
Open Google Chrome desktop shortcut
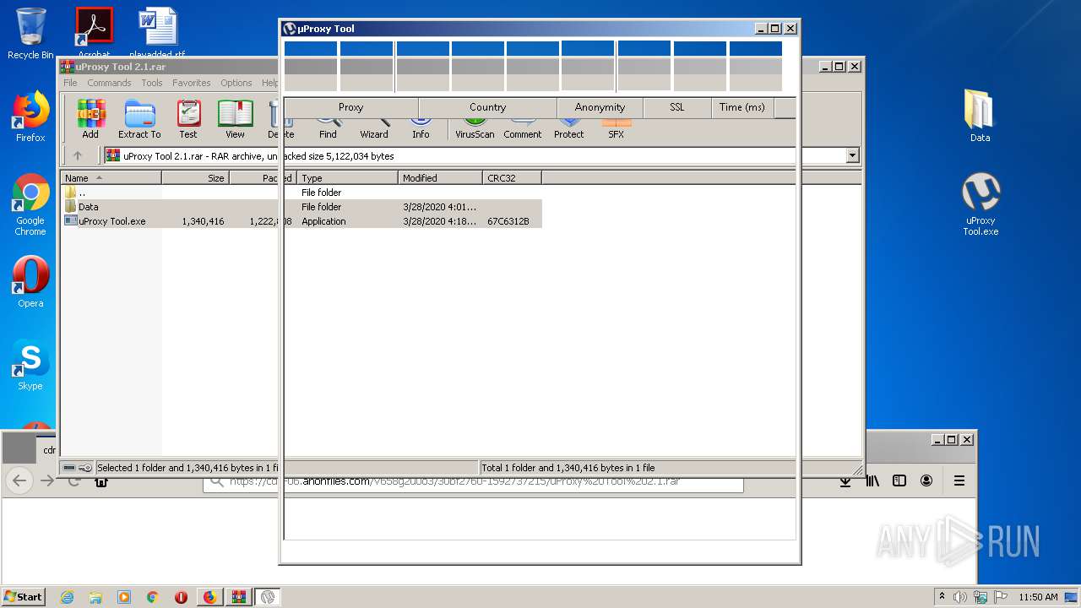[30, 205]
